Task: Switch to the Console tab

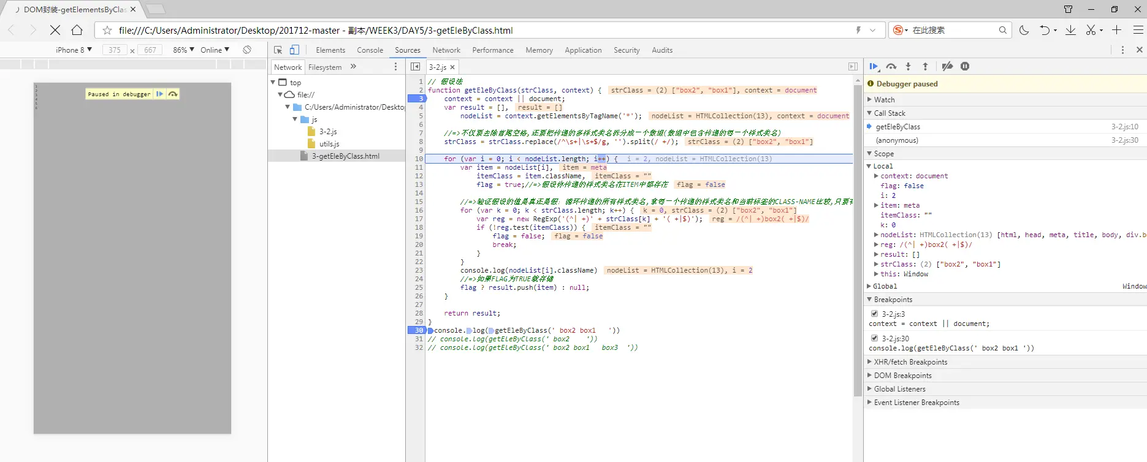Action: [x=370, y=50]
